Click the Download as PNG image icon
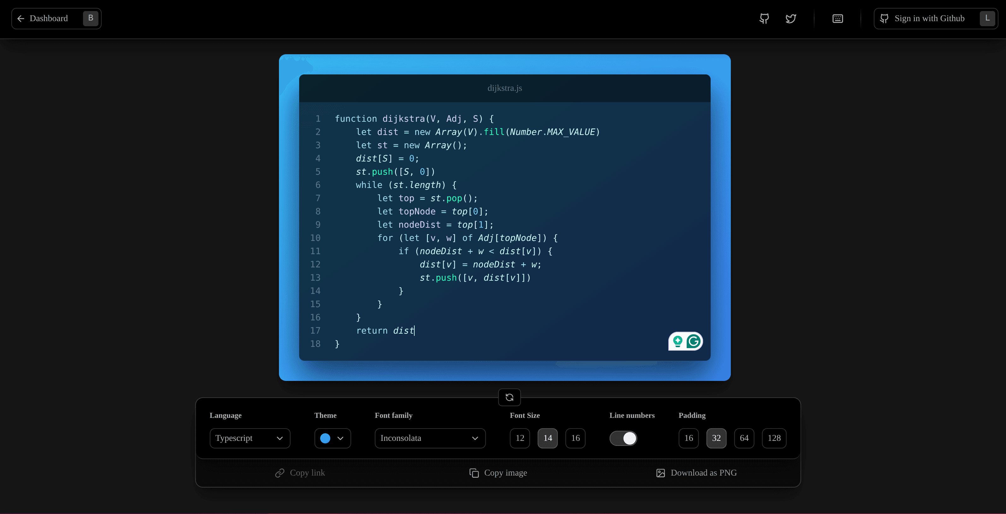Image resolution: width=1006 pixels, height=514 pixels. pos(660,473)
